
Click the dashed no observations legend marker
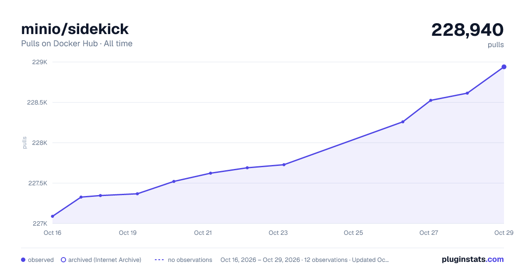[159, 260]
